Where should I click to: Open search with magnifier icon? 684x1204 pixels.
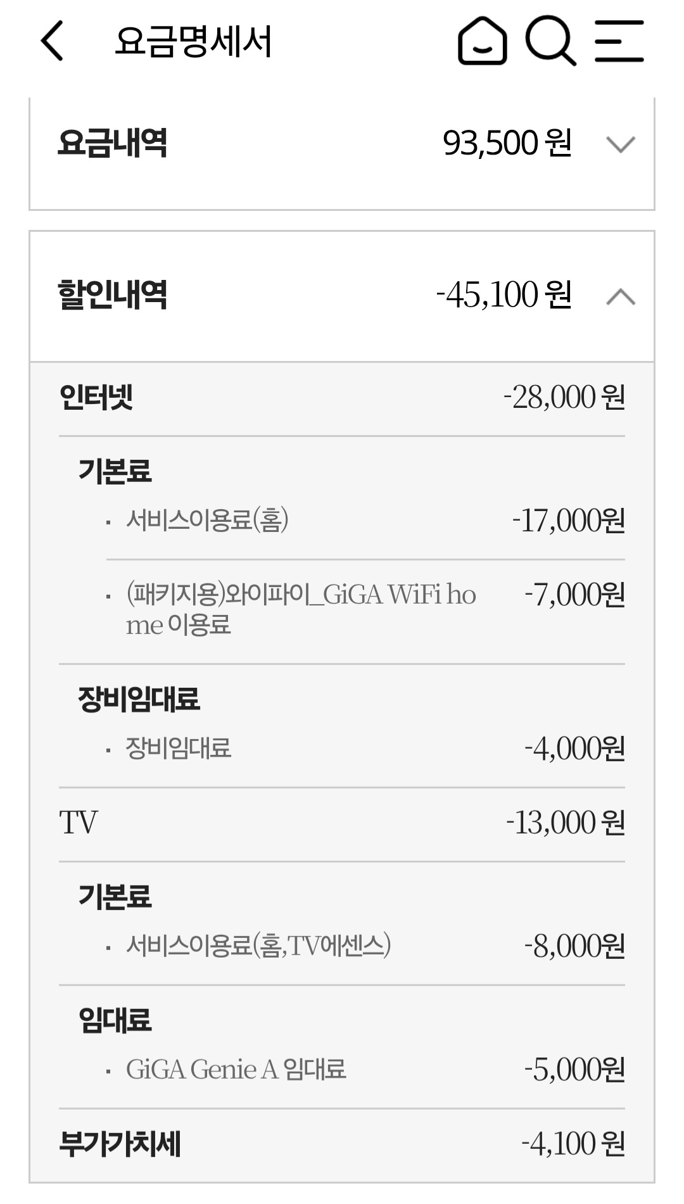[550, 41]
